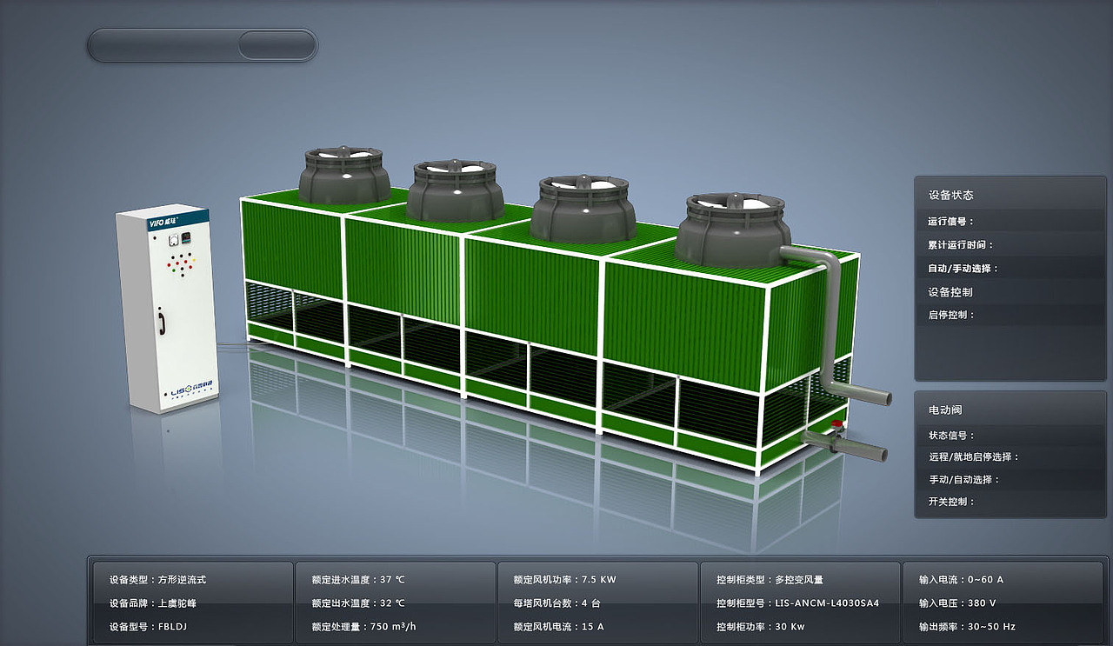Select the 设备状态 panel header
This screenshot has width=1113, height=646.
[950, 195]
